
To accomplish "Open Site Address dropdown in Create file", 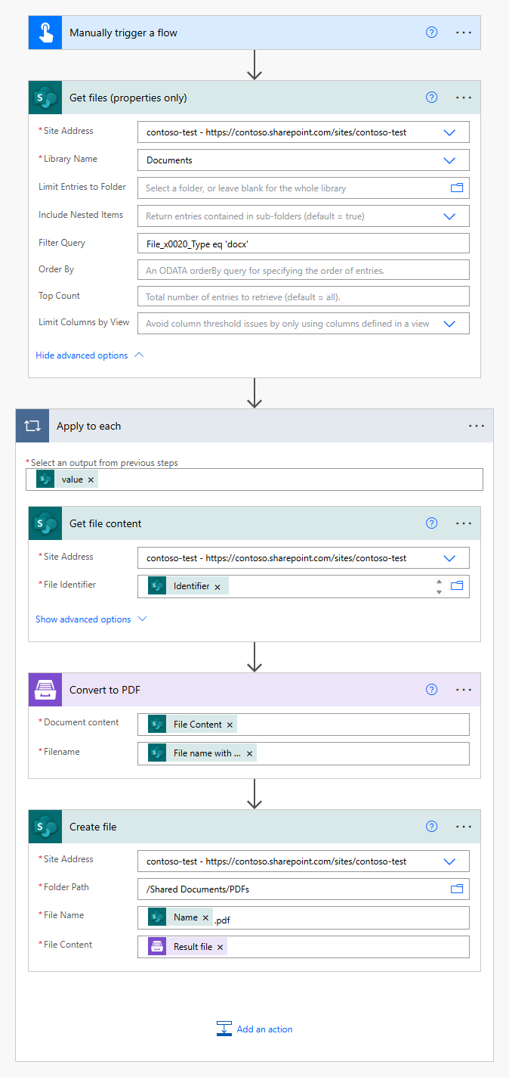I will point(450,861).
